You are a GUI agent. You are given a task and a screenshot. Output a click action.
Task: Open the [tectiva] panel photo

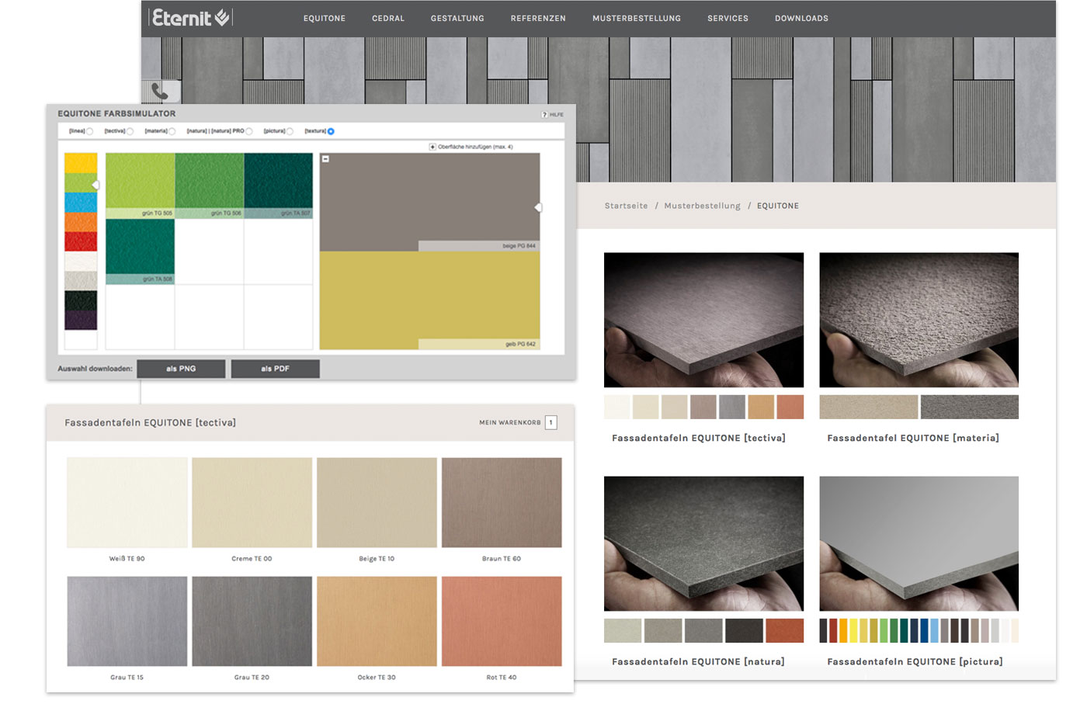tap(703, 320)
